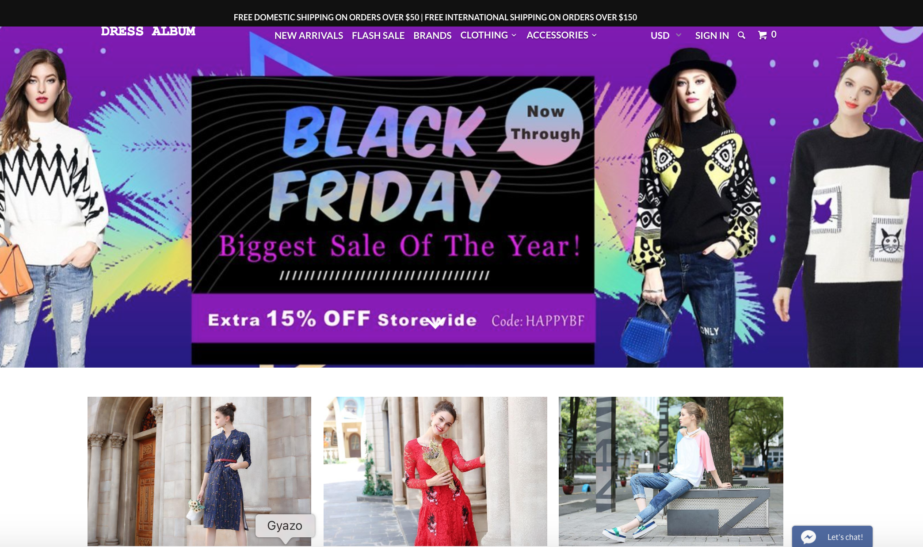The width and height of the screenshot is (923, 547).
Task: Open the Black Friday sale banner
Action: [x=393, y=220]
